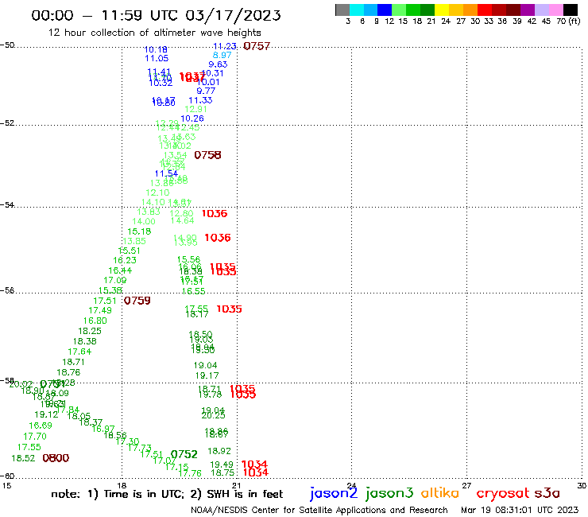588x517 pixels.
Task: Click the green 'jason3' legend label
Action: coord(389,493)
